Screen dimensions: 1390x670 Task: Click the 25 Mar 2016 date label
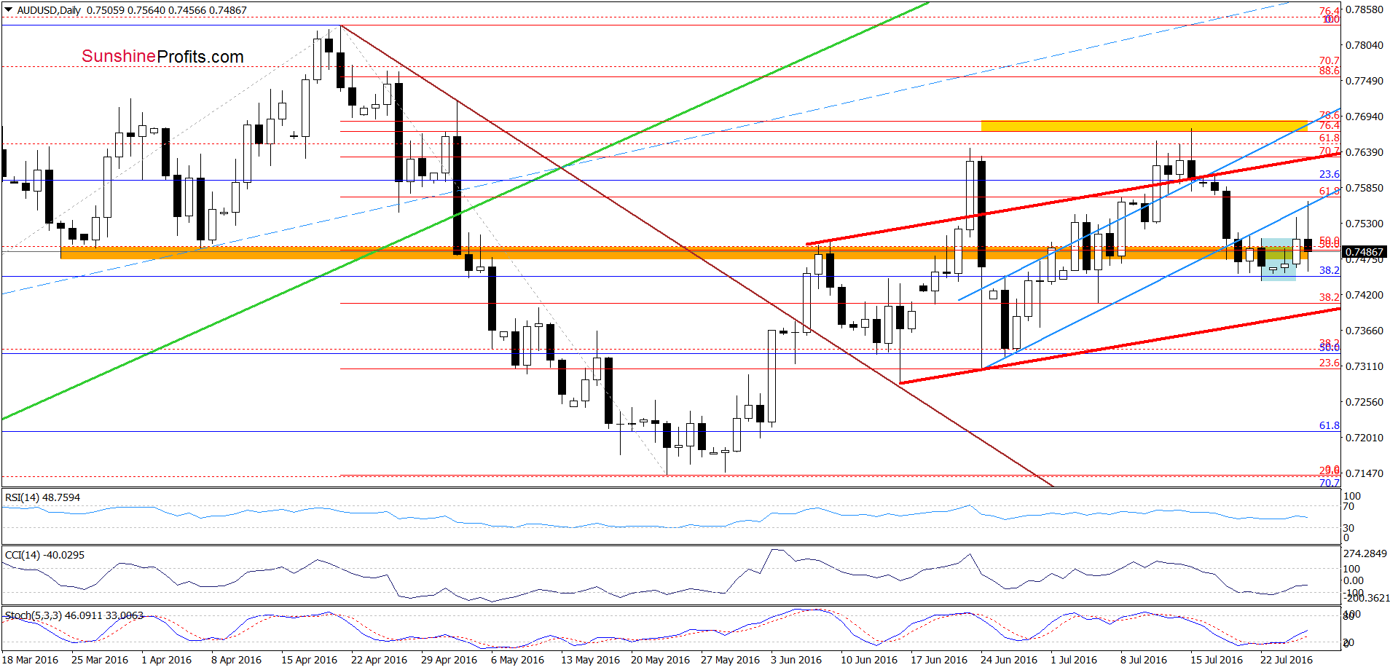(100, 660)
